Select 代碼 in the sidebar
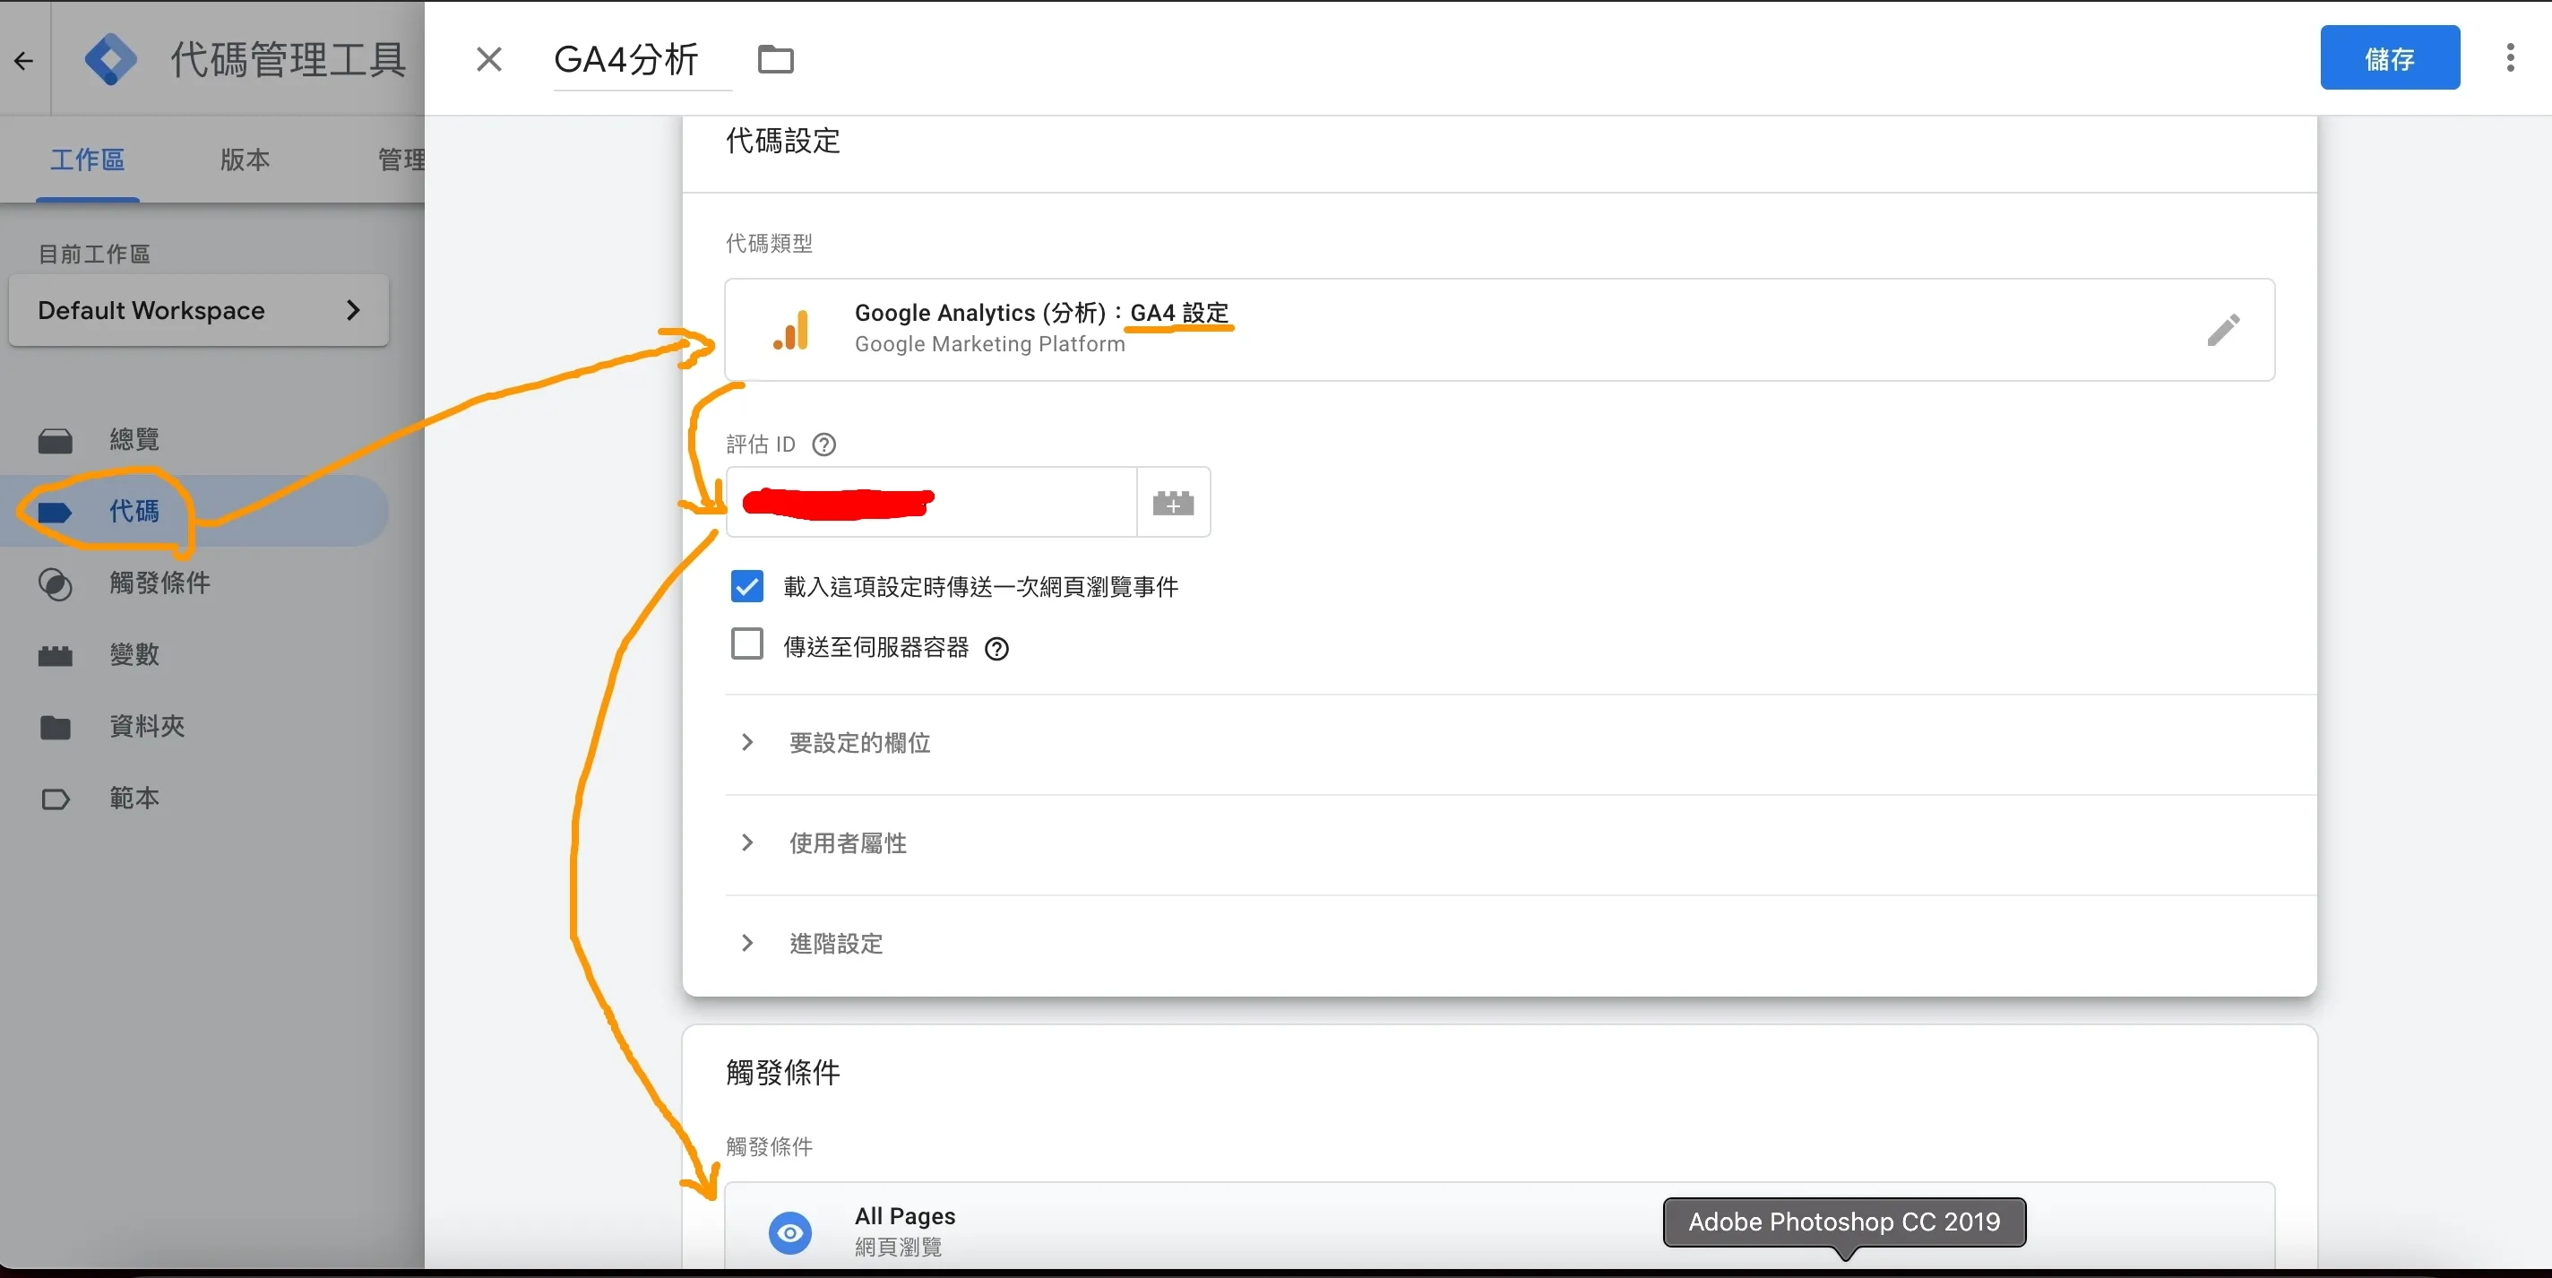The height and width of the screenshot is (1278, 2552). (194, 511)
